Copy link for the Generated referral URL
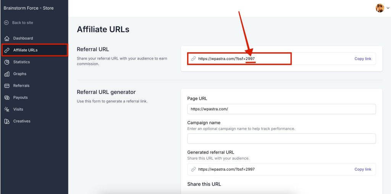 click(x=363, y=169)
